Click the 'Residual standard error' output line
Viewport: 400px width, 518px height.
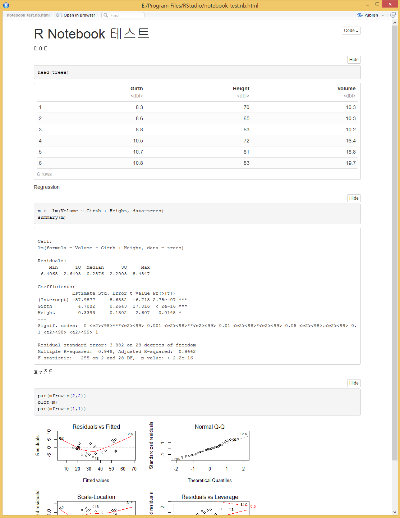pos(117,345)
